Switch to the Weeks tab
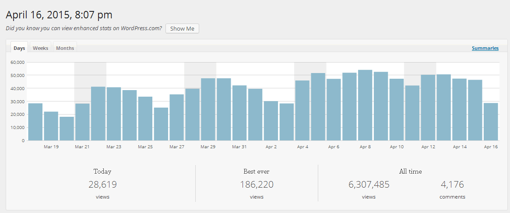 coord(40,48)
